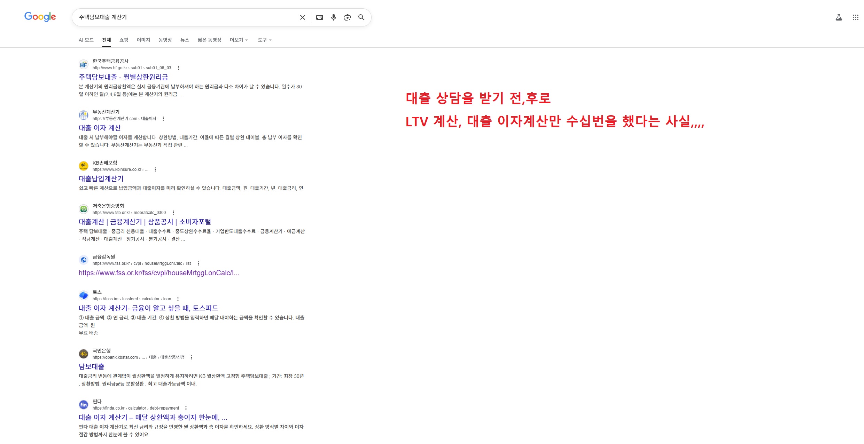Click the KB손해보험 favicon
Image resolution: width=864 pixels, height=444 pixels.
[84, 166]
